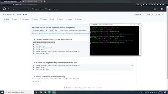Image resolution: width=168 pixels, height=94 pixels.
Task: Open Chrome from the taskbar
Action: pyautogui.click(x=45, y=92)
